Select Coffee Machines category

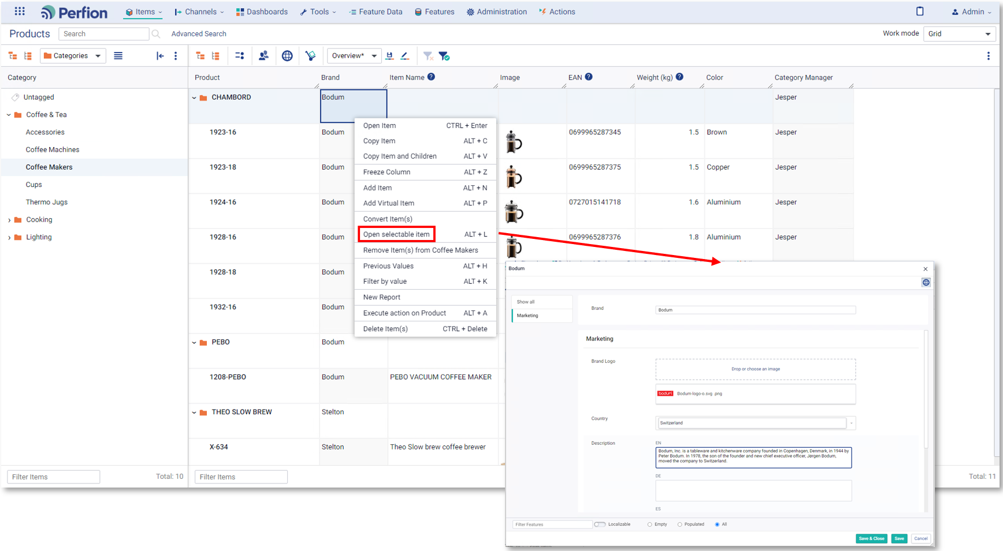(53, 149)
